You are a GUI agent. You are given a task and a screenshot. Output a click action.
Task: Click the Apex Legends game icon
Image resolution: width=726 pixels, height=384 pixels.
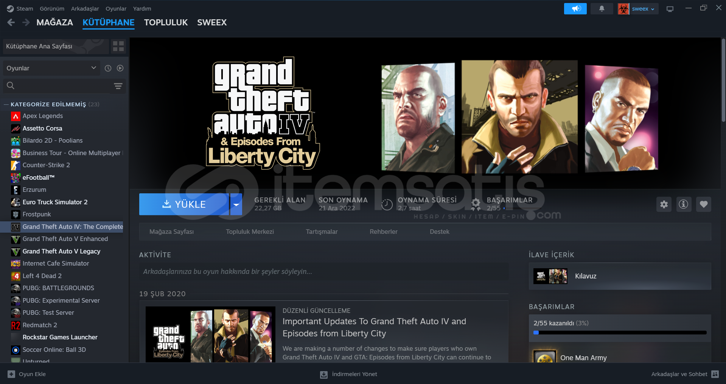click(16, 116)
